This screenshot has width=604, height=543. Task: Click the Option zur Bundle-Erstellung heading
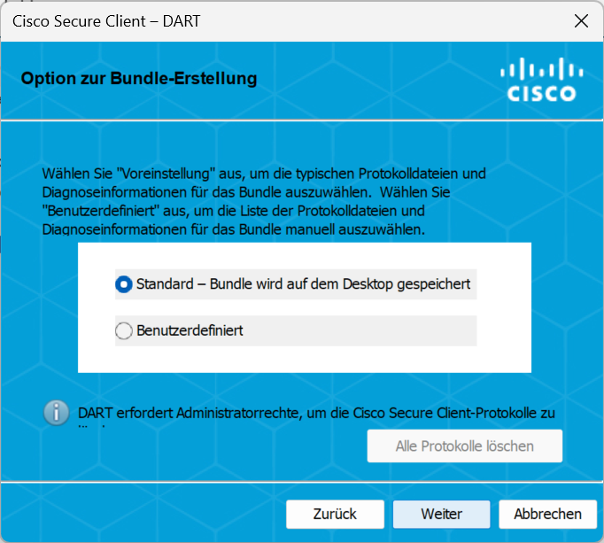pyautogui.click(x=139, y=79)
